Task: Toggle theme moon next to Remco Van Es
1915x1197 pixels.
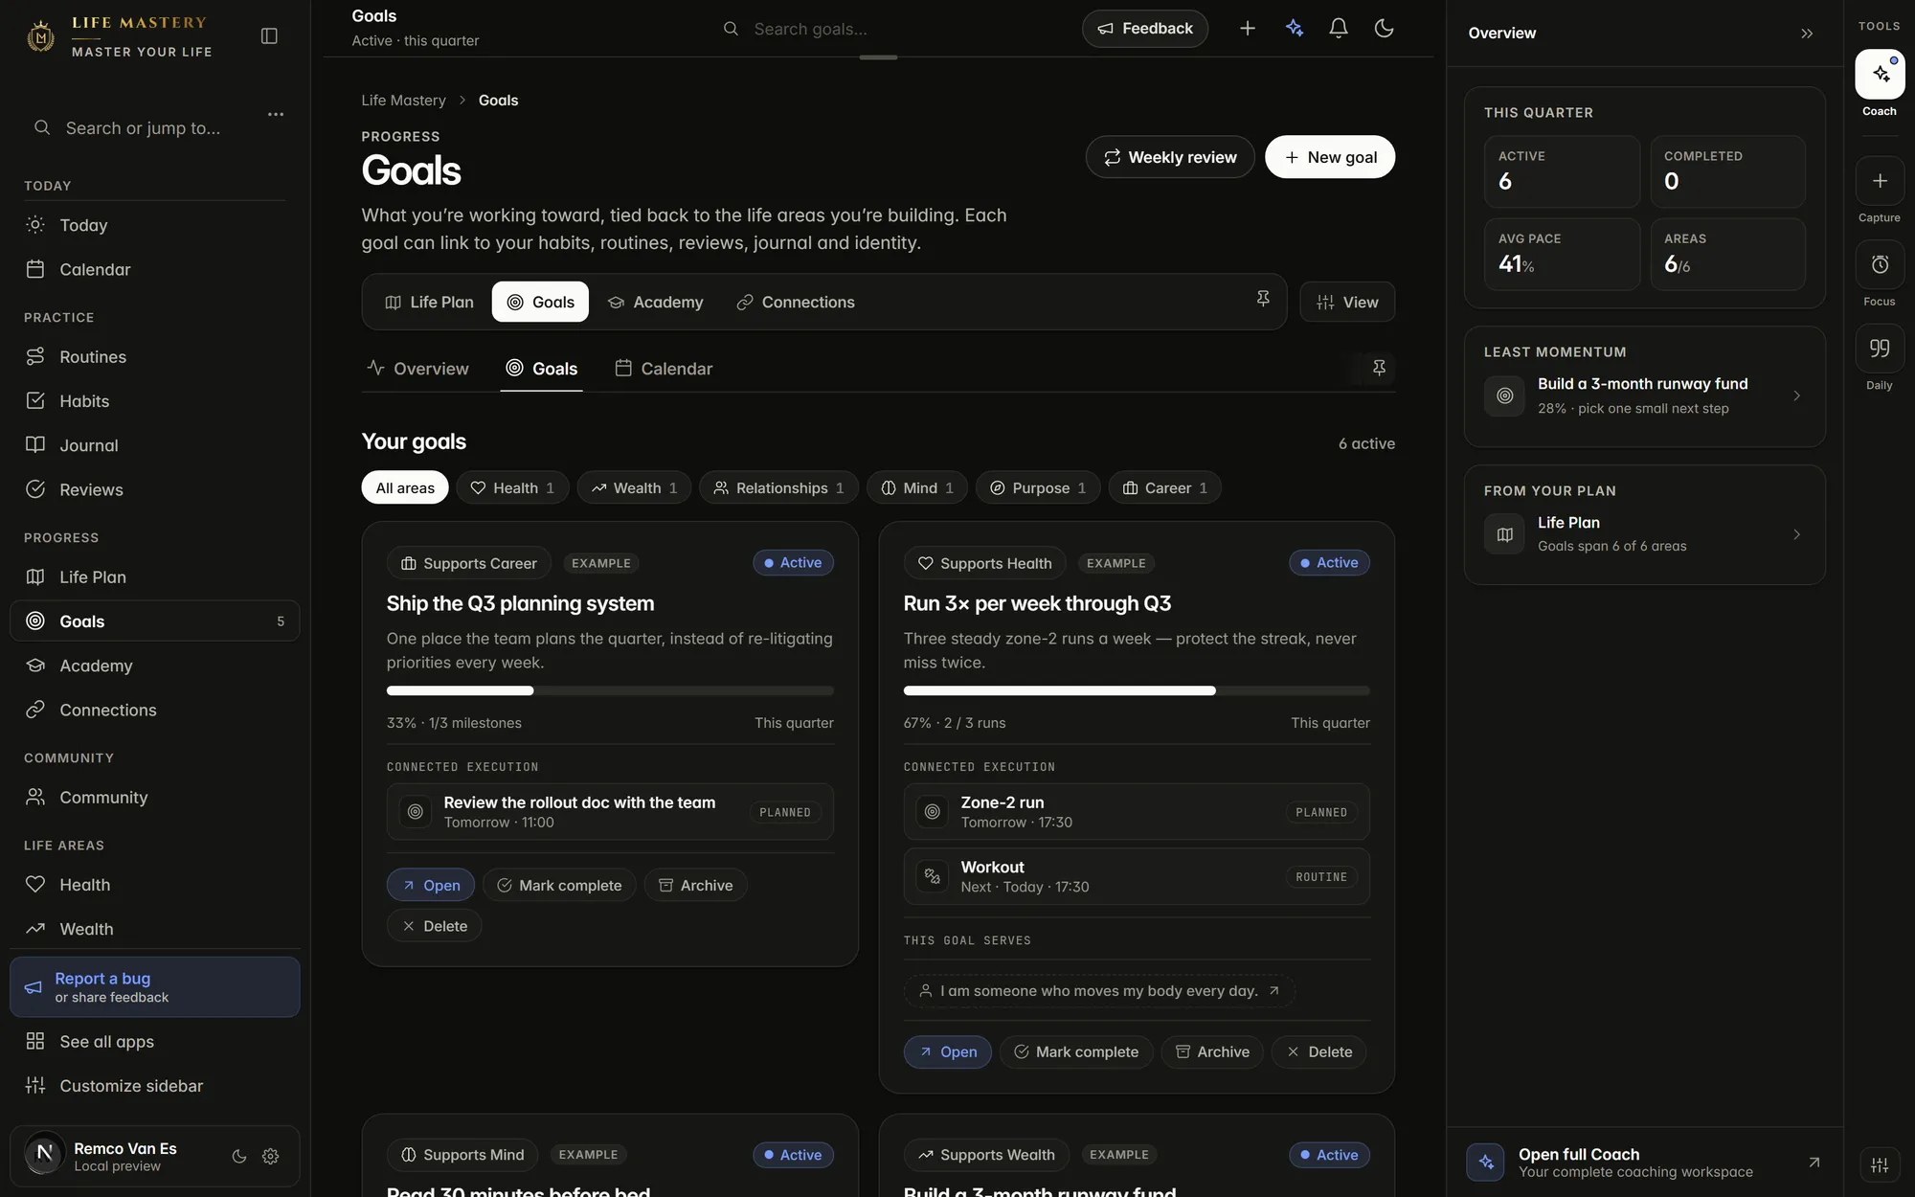Action: pyautogui.click(x=239, y=1157)
